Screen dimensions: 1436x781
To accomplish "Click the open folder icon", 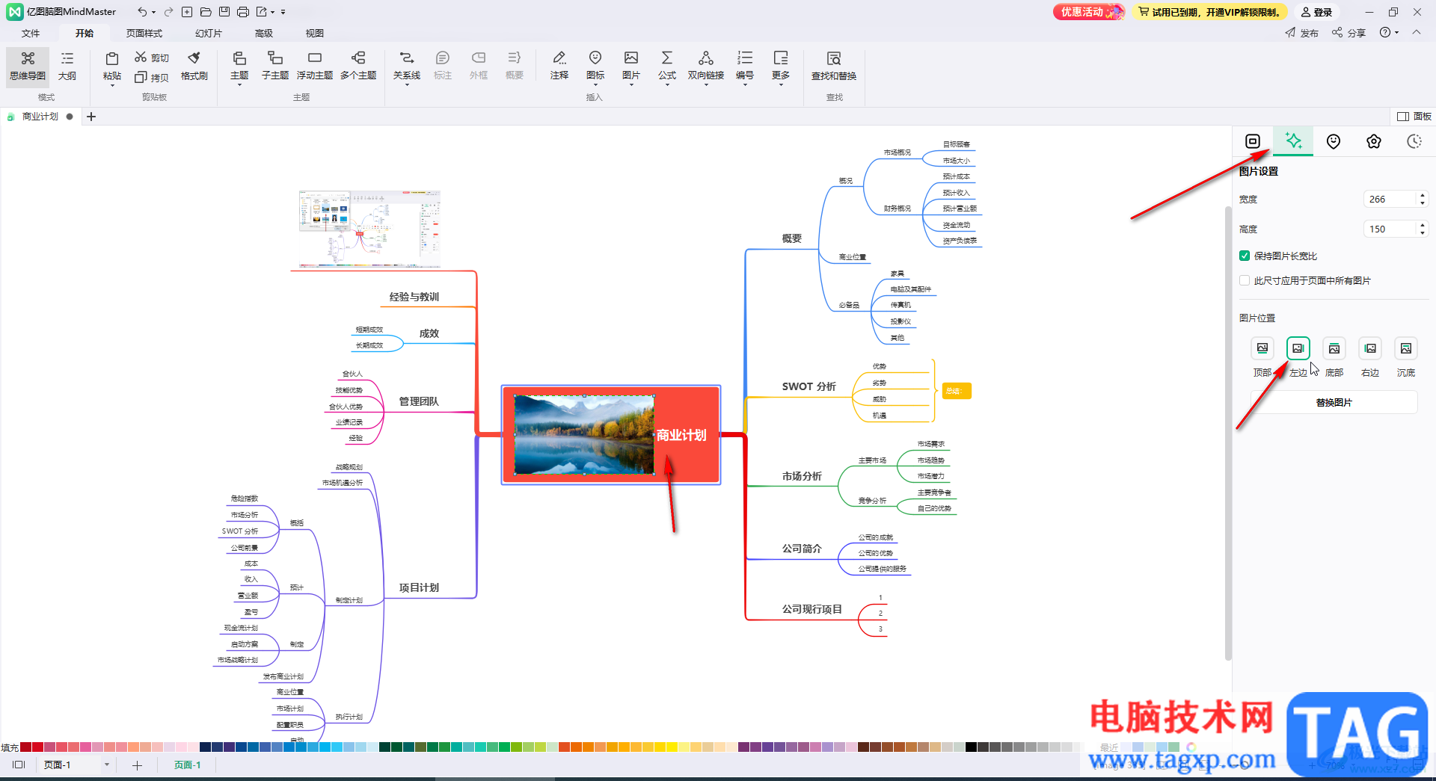I will tap(206, 12).
